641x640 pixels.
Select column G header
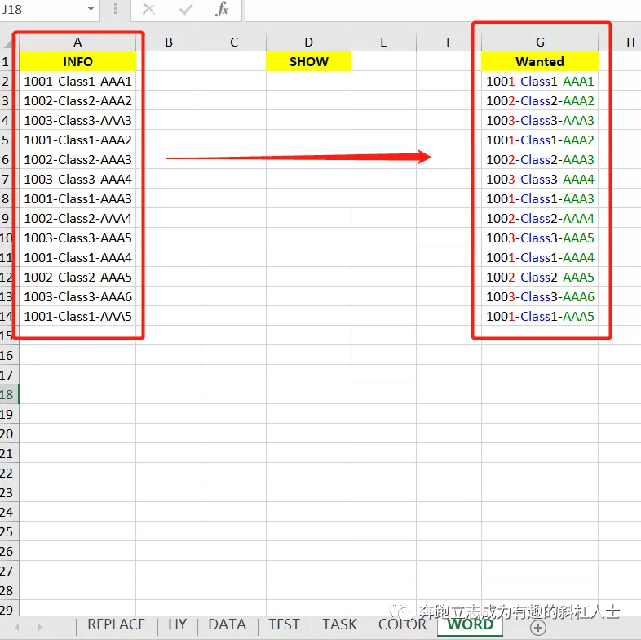click(x=540, y=42)
